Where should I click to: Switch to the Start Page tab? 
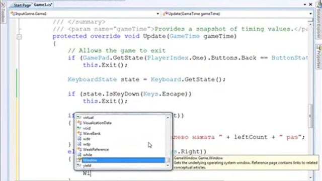[x=22, y=5]
